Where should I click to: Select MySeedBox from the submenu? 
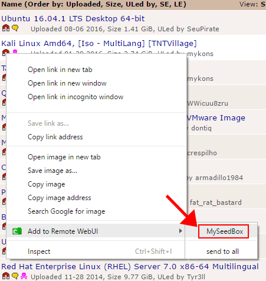pyautogui.click(x=225, y=231)
